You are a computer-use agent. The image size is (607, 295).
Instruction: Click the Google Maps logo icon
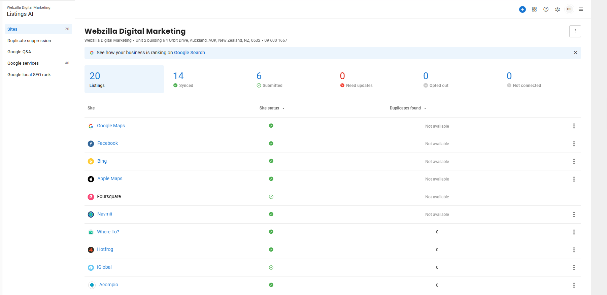[91, 126]
